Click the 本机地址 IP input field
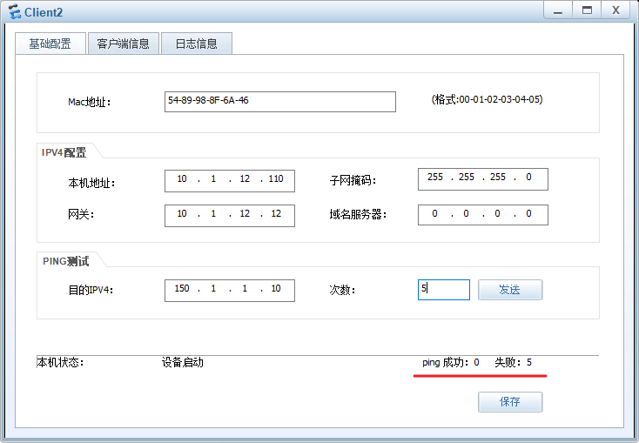The image size is (639, 443). [x=230, y=180]
